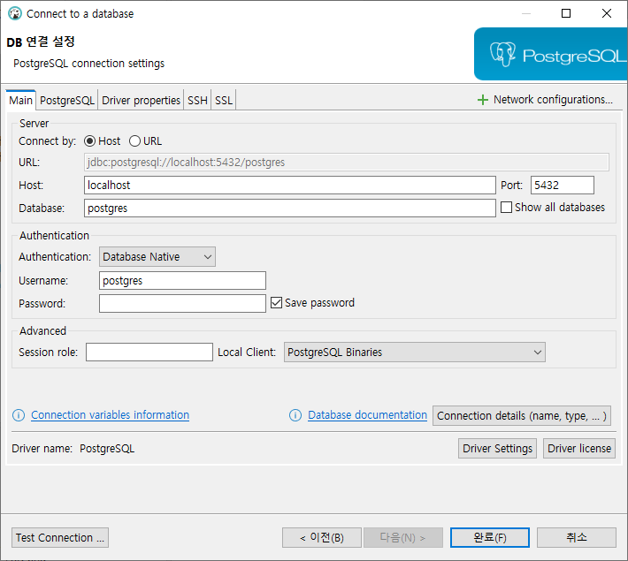The height and width of the screenshot is (561, 628).
Task: Select the Host radio button
Action: [89, 141]
